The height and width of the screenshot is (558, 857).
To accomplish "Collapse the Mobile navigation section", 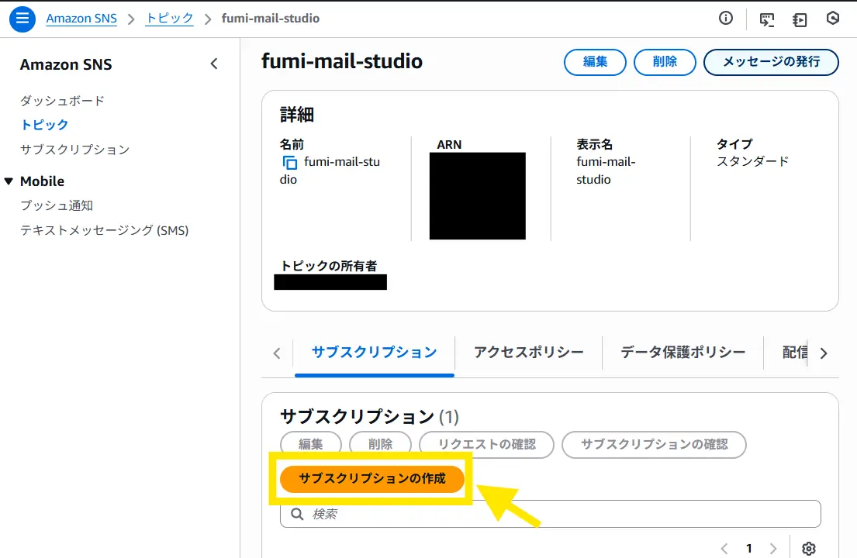I will tap(9, 181).
